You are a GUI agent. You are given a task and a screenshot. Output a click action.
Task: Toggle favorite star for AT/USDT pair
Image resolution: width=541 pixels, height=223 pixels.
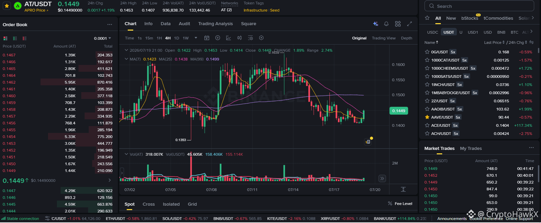click(x=7, y=6)
